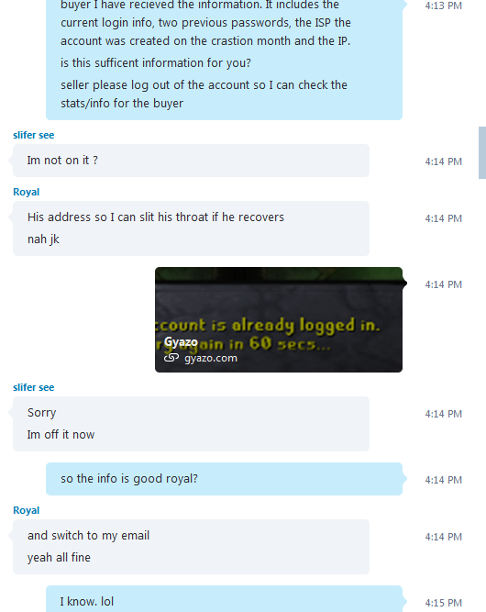Click the "I know. lol" message bubble
Viewport: 486px width, 612px height.
[225, 599]
